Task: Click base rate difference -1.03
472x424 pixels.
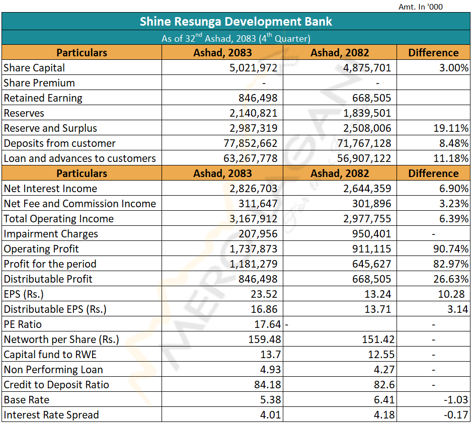Action: [x=456, y=399]
